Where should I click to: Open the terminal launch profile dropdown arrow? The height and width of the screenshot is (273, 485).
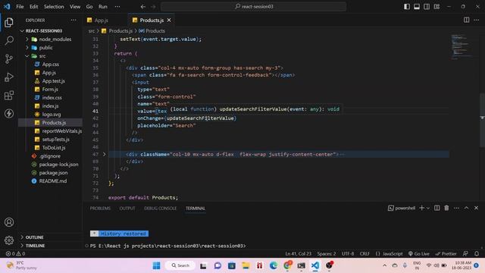(x=428, y=209)
